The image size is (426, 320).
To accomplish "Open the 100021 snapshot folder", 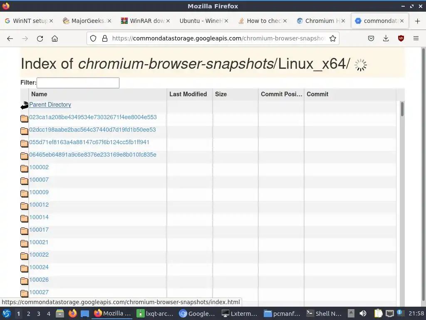I will tap(39, 242).
